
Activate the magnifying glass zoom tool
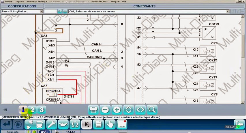tap(152, 110)
